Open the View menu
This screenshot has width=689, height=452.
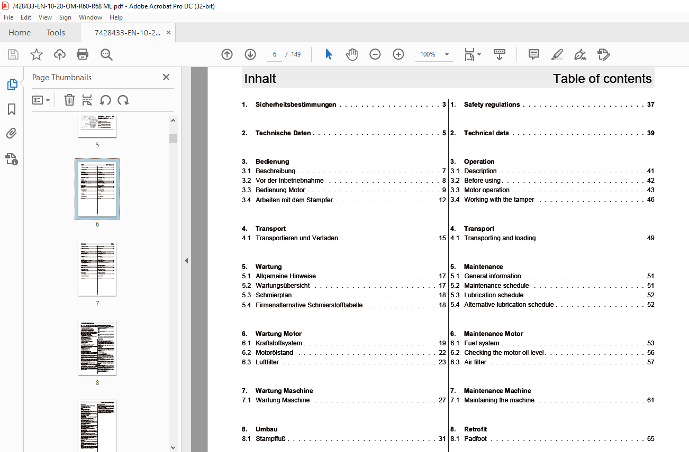tap(45, 17)
